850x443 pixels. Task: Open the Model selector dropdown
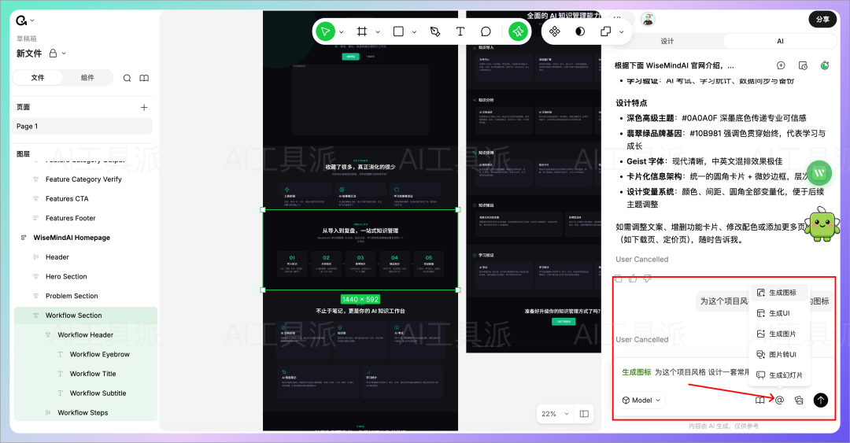click(x=642, y=401)
